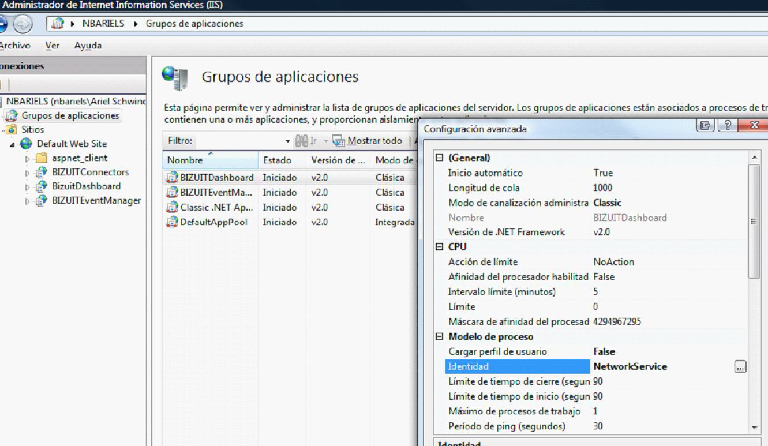Click the Classic .NET Ap... pool row icon
Screen dimensions: 768x446
click(x=172, y=207)
